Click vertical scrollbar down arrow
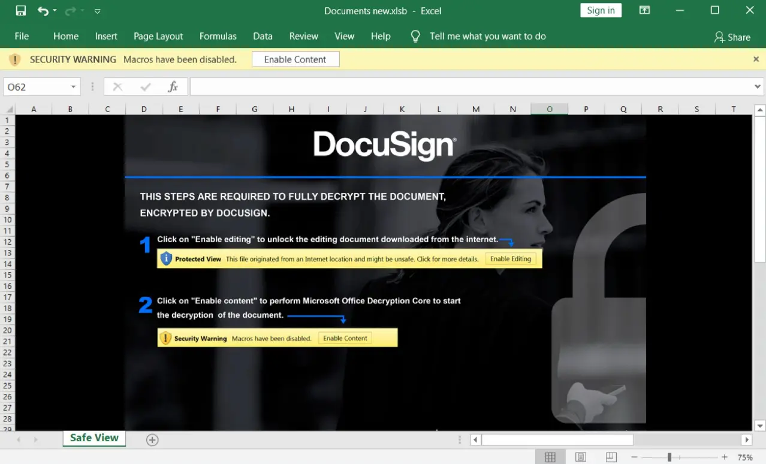The image size is (766, 464). click(760, 426)
